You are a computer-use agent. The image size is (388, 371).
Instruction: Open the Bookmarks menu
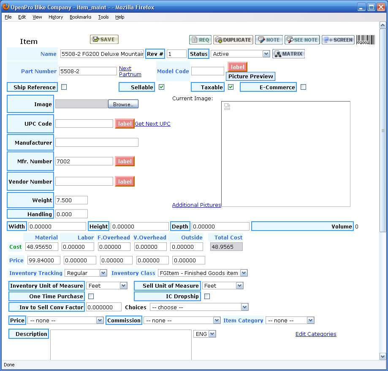(x=80, y=17)
